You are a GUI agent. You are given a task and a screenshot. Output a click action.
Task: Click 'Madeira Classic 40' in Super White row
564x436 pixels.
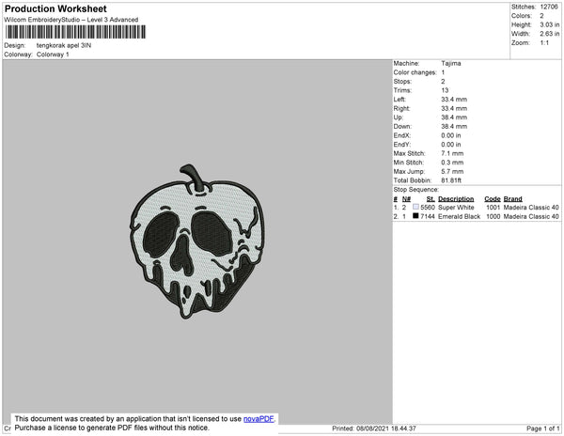pyautogui.click(x=531, y=208)
